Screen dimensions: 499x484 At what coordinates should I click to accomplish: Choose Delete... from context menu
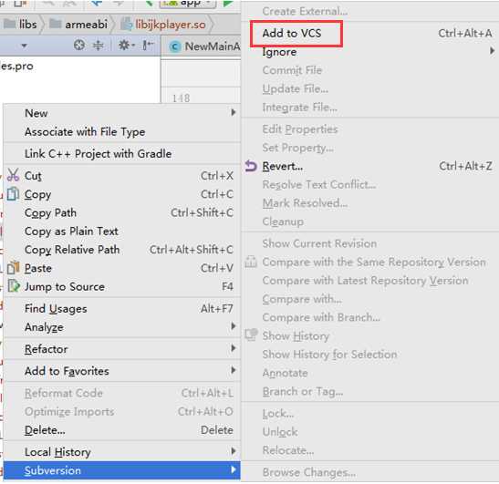[122, 430]
